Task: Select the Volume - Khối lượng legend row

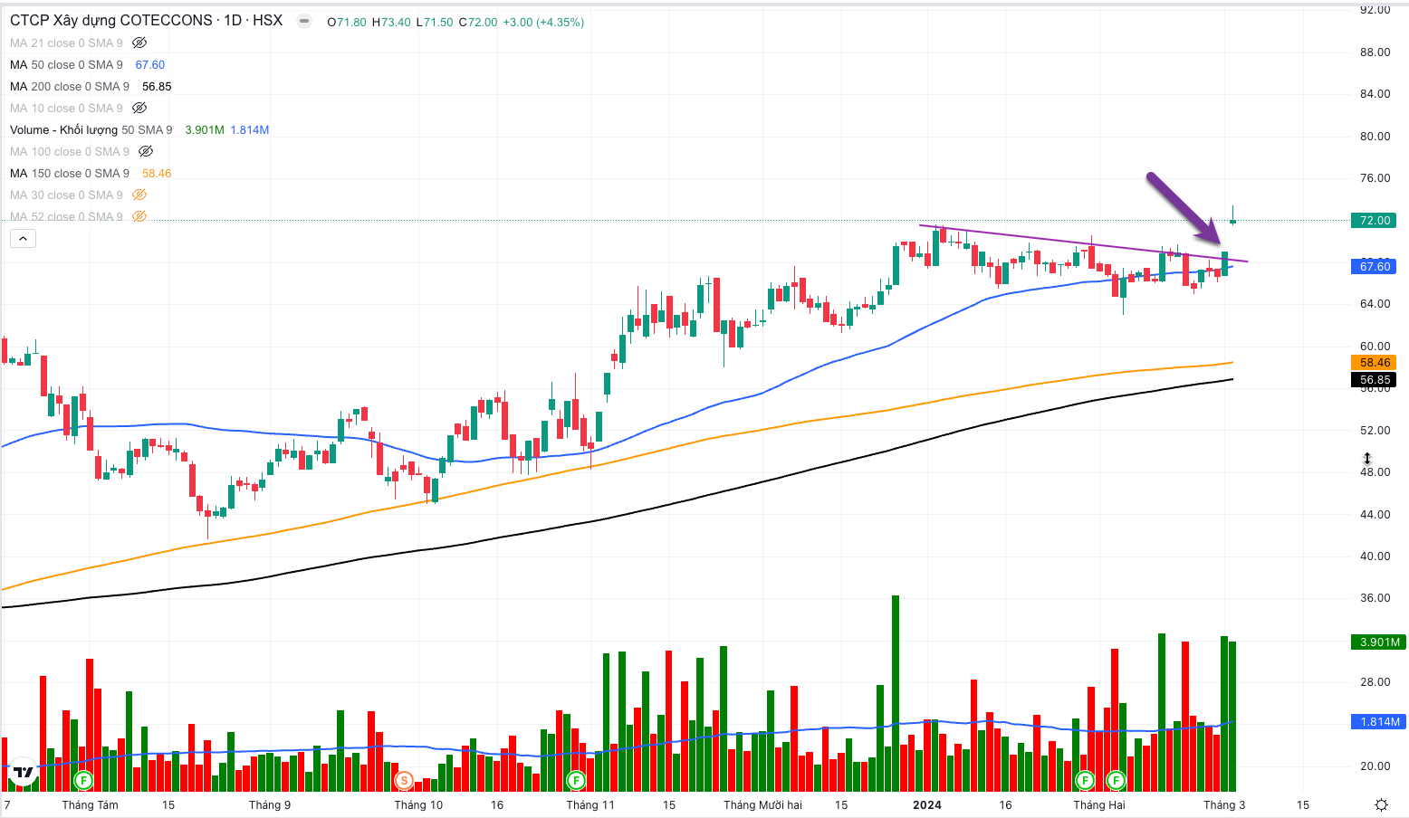Action: click(139, 129)
